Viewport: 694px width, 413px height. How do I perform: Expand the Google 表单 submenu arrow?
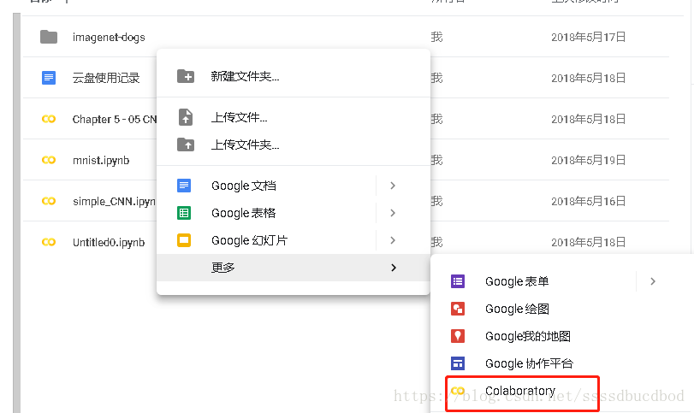pyautogui.click(x=653, y=281)
